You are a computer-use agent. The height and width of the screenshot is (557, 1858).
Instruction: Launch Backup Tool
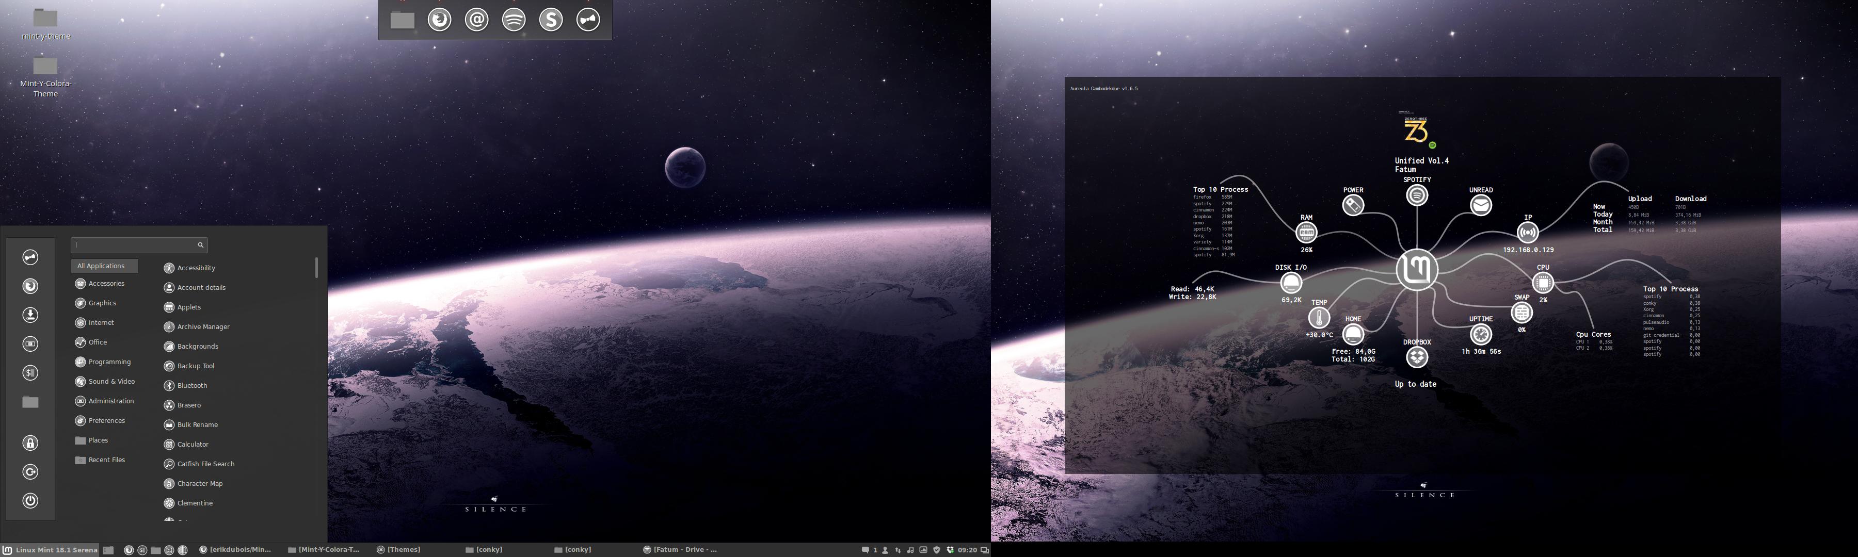click(x=189, y=366)
